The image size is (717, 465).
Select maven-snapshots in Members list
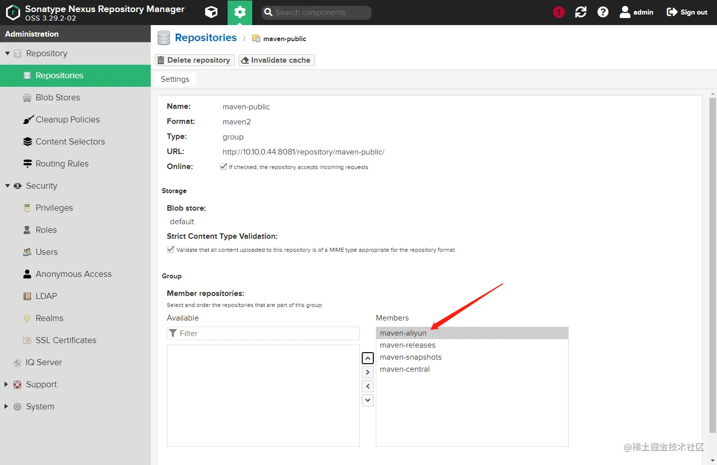(x=472, y=357)
